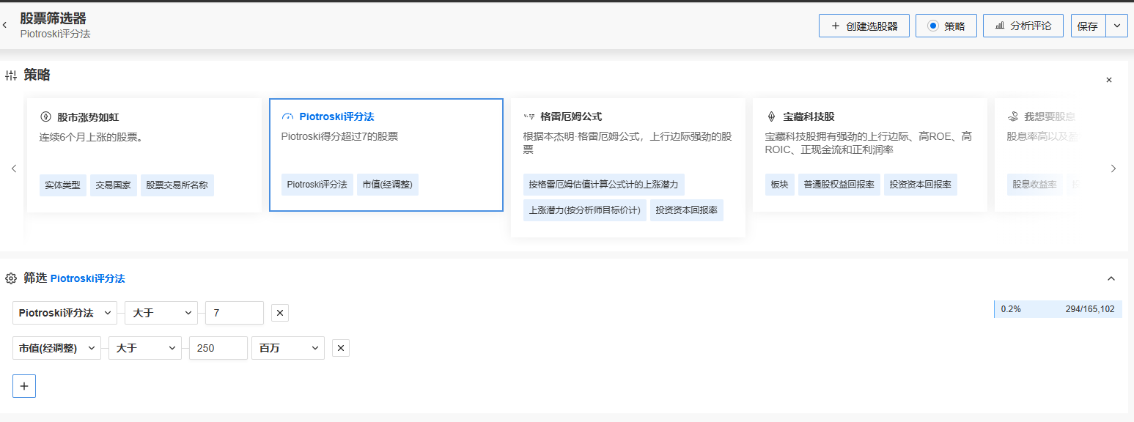Open the 百万 unit dropdown
The height and width of the screenshot is (422, 1134).
[287, 348]
